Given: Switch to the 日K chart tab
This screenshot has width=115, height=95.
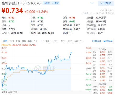Looking at the screenshot, I should 18,41.
